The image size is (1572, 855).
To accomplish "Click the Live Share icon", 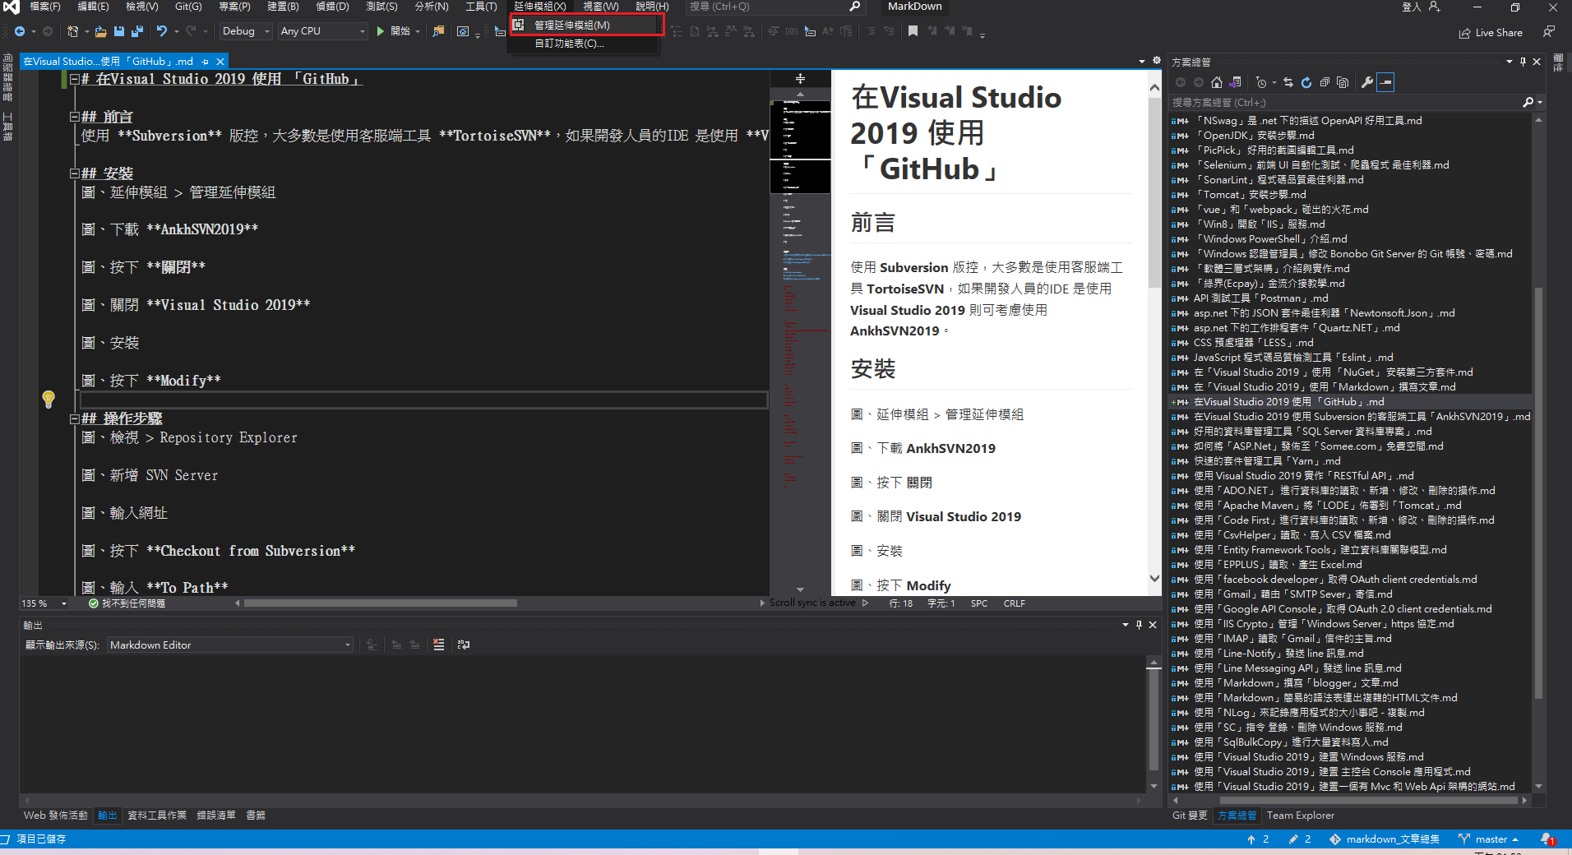I will pyautogui.click(x=1464, y=33).
